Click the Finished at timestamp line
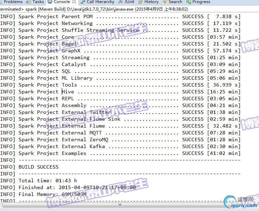 pyautogui.click(x=68, y=187)
